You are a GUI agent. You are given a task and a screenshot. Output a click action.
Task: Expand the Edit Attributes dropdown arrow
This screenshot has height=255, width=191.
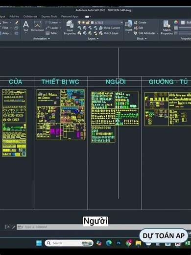pyautogui.click(x=158, y=33)
